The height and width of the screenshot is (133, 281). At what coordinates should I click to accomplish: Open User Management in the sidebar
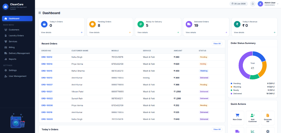(17, 76)
